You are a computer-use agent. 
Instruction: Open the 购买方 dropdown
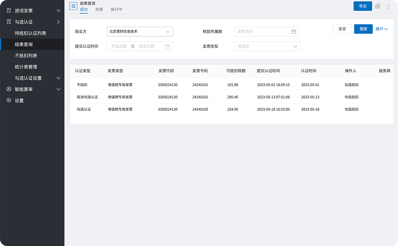point(140,32)
